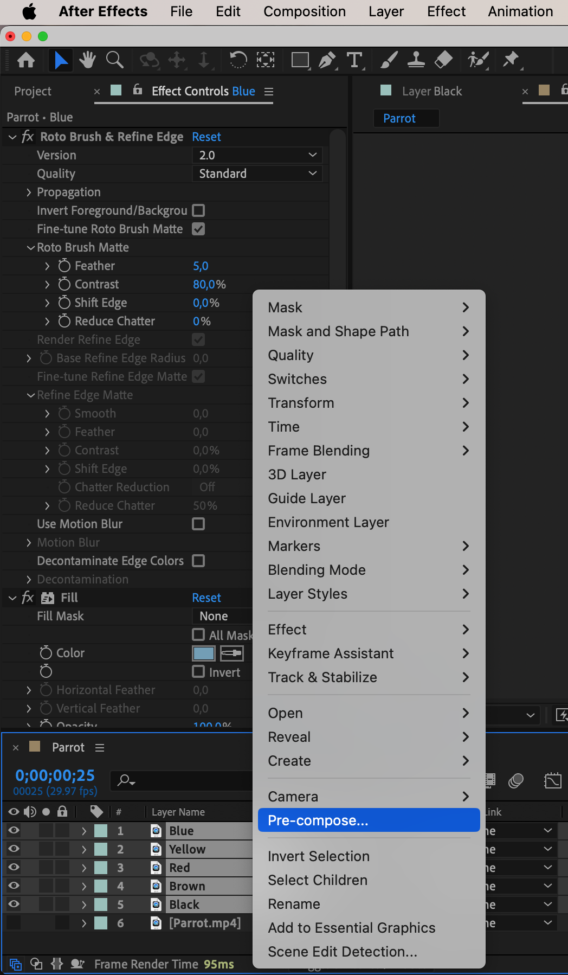Enable the Use Motion Blur checkbox

pyautogui.click(x=199, y=524)
